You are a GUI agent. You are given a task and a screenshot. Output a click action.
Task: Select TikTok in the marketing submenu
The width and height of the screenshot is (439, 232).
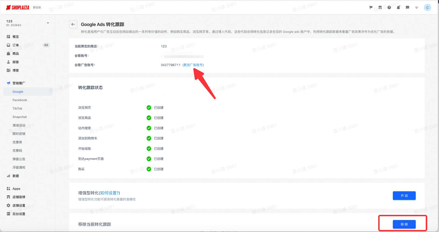coord(17,109)
